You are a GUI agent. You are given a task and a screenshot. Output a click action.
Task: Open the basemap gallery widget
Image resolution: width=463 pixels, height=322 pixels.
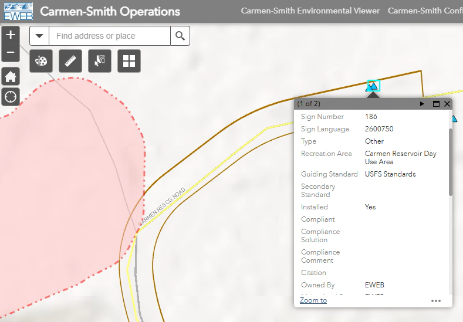[x=41, y=61]
